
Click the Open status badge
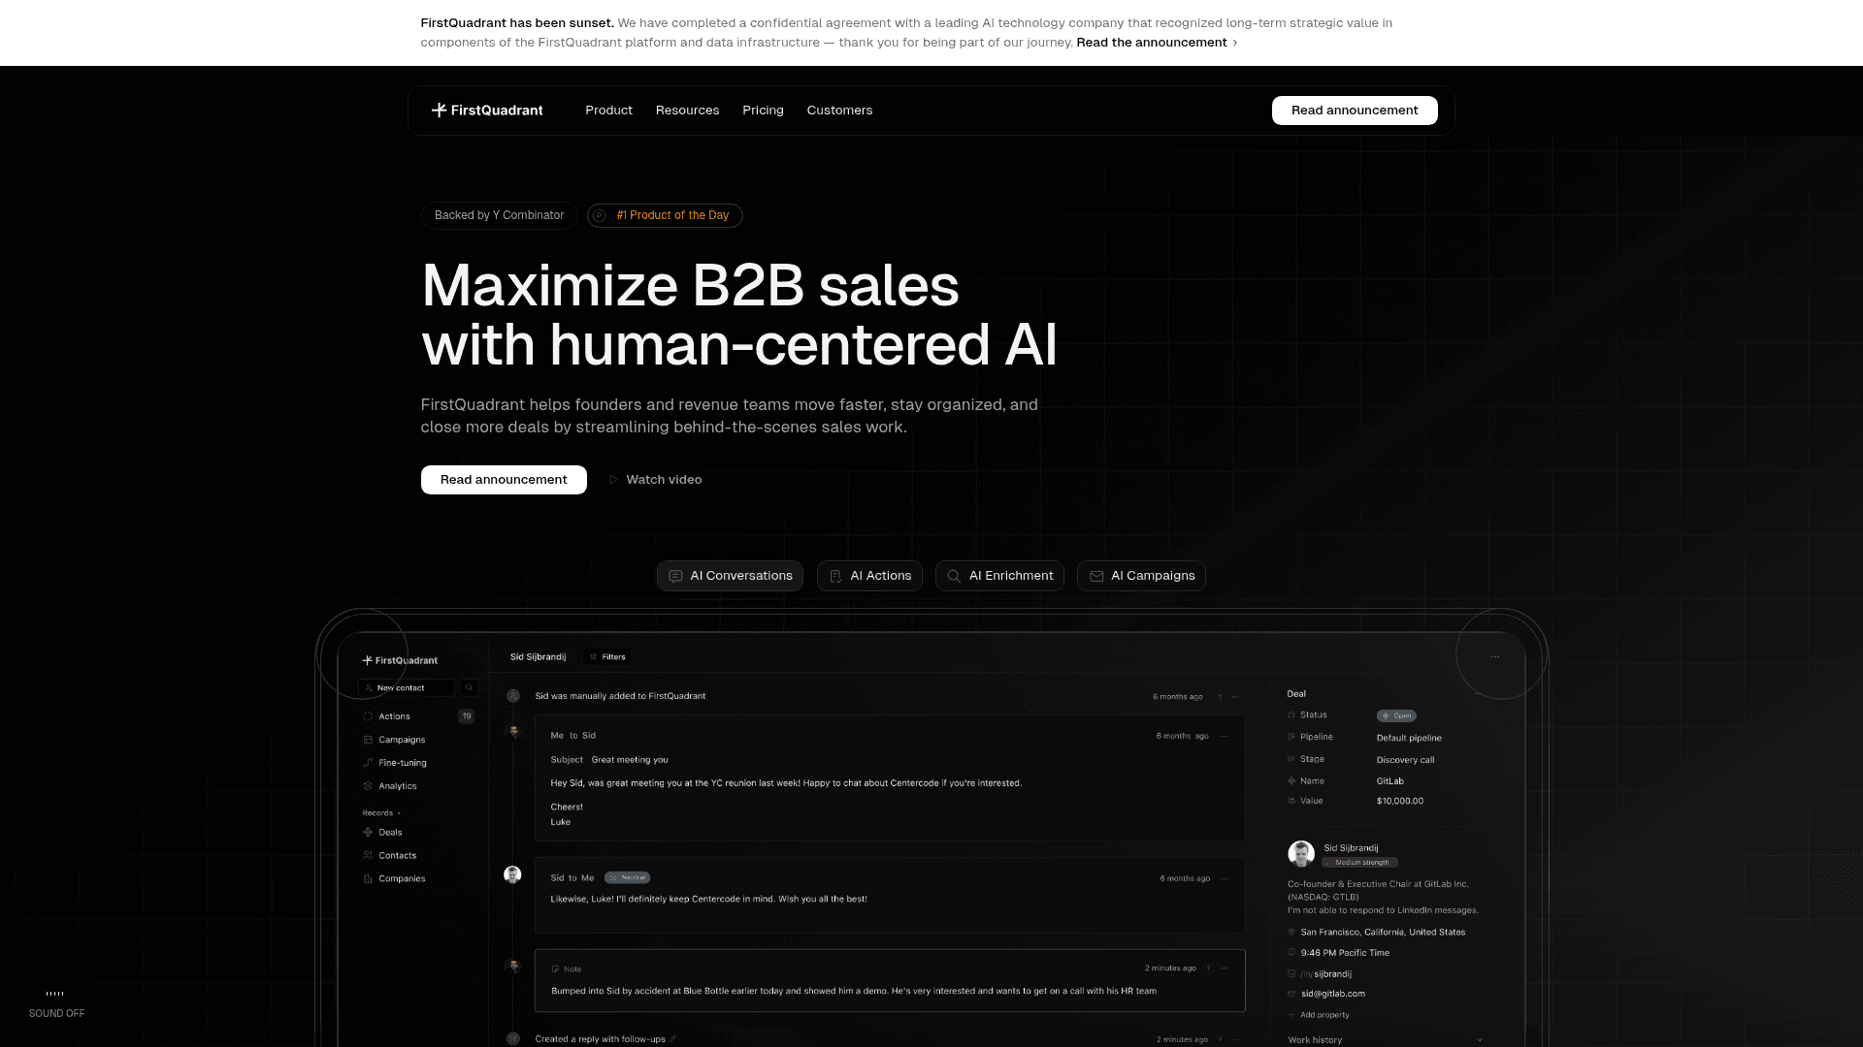click(x=1396, y=715)
